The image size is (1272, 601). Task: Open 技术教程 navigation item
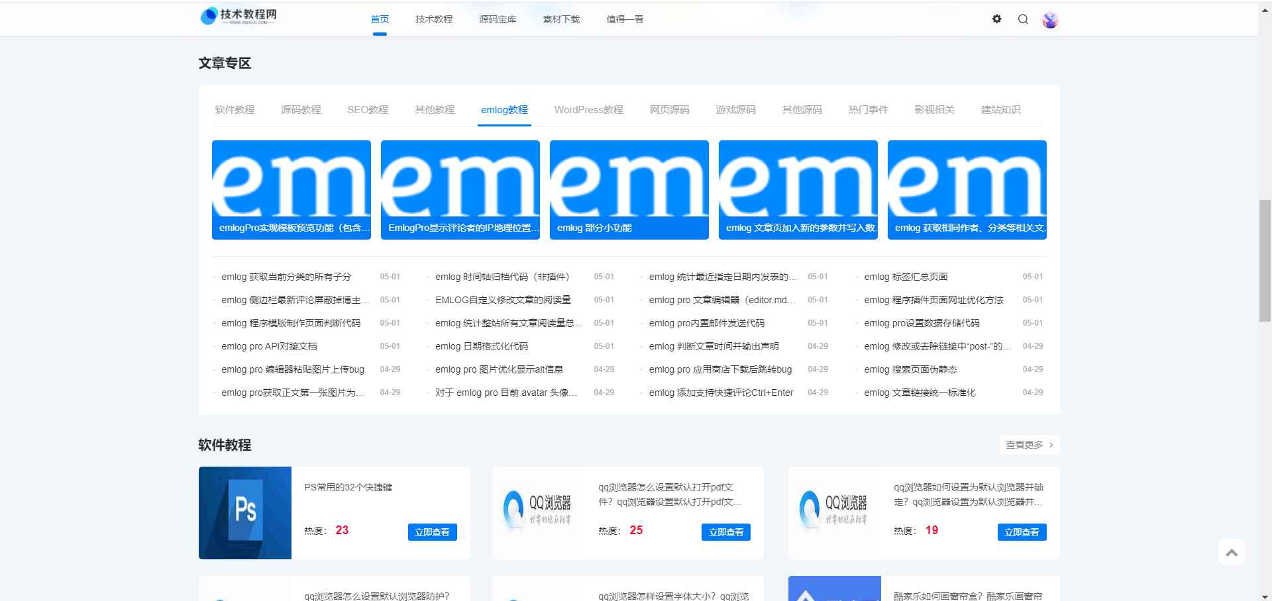pyautogui.click(x=434, y=19)
